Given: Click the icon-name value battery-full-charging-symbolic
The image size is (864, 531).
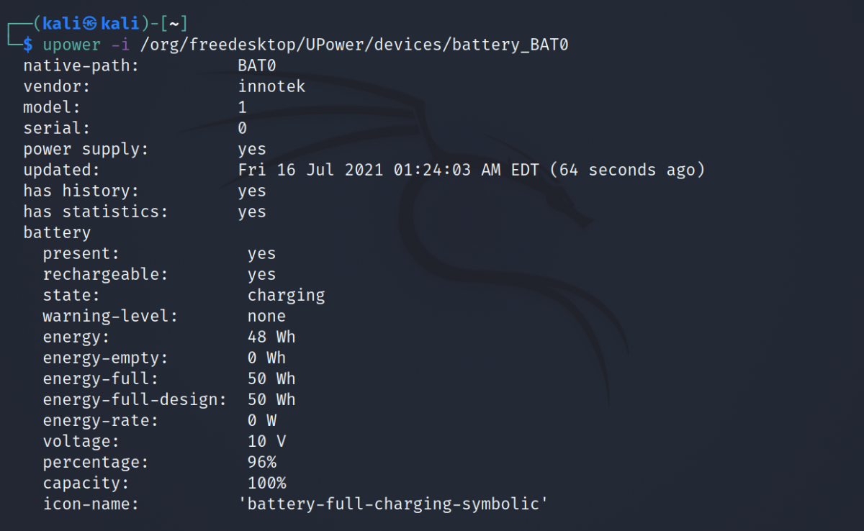Looking at the screenshot, I should (393, 504).
